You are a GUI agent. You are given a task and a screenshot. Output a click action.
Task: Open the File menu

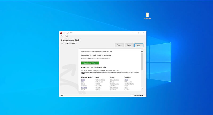coord(62,36)
